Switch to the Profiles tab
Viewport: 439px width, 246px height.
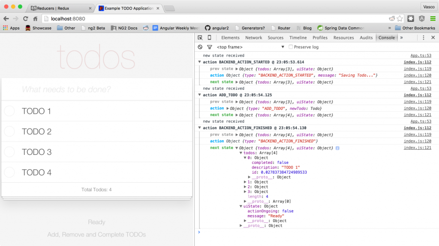click(320, 38)
